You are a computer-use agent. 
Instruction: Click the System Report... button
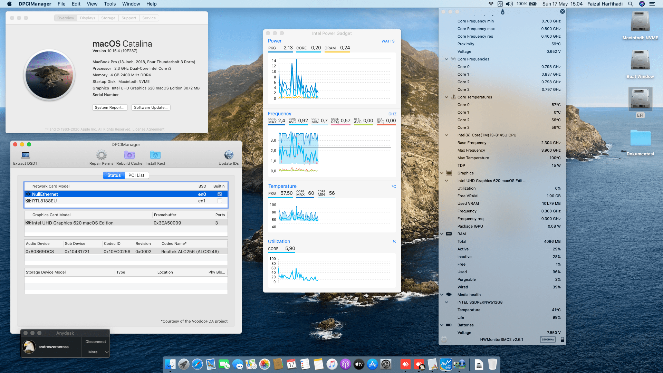point(110,107)
